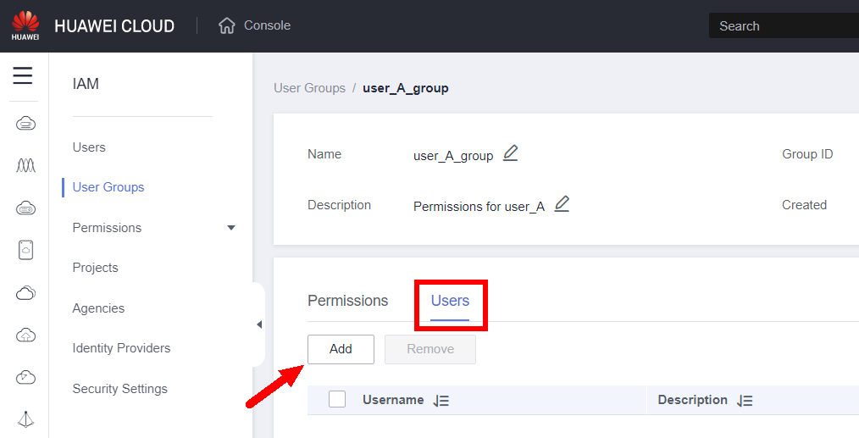Edit the group name with pencil icon

coord(510,153)
